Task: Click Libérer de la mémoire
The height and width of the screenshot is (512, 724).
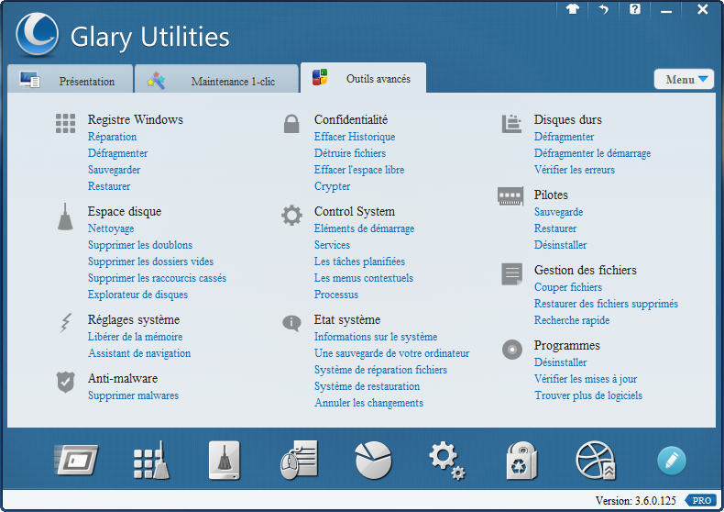Action: click(x=135, y=337)
